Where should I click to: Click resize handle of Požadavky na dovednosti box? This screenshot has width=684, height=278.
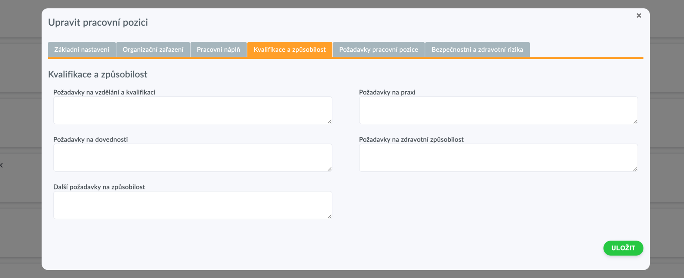(x=330, y=169)
